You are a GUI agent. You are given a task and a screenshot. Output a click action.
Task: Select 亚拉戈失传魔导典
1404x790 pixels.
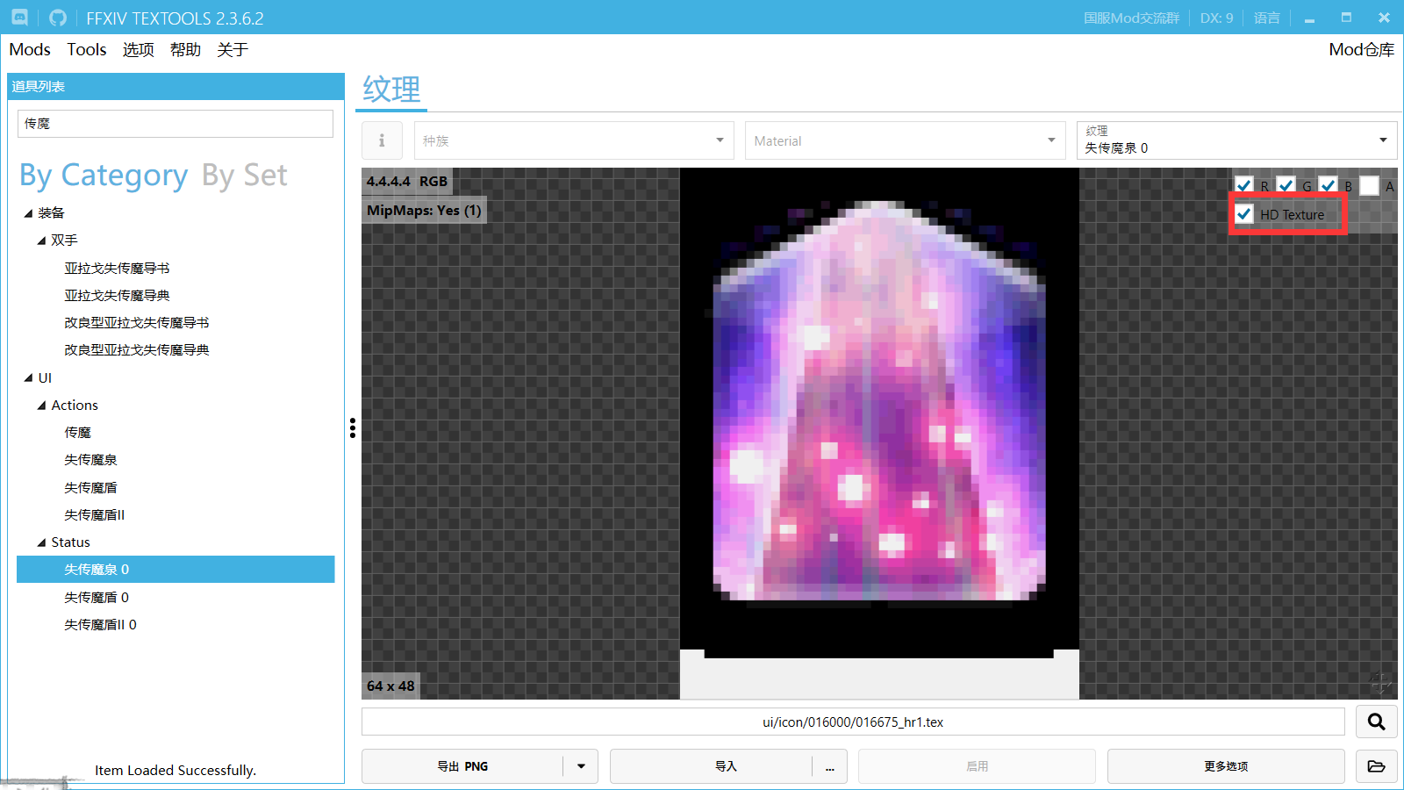[x=117, y=296]
